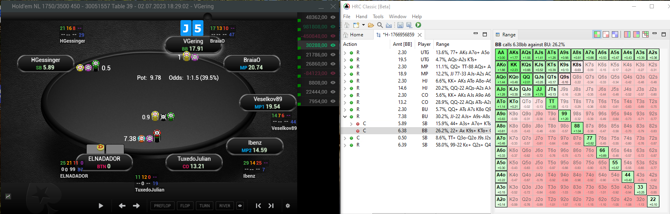Toggle eye icon next to 8808,00
The image size is (670, 214).
(333, 83)
